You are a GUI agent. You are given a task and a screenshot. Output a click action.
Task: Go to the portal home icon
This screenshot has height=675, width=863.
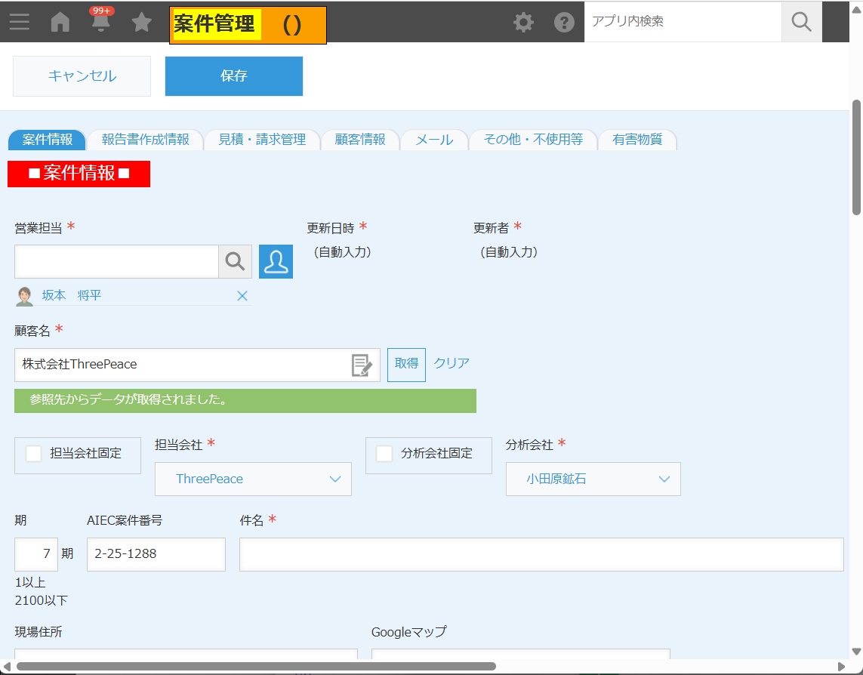pos(60,22)
